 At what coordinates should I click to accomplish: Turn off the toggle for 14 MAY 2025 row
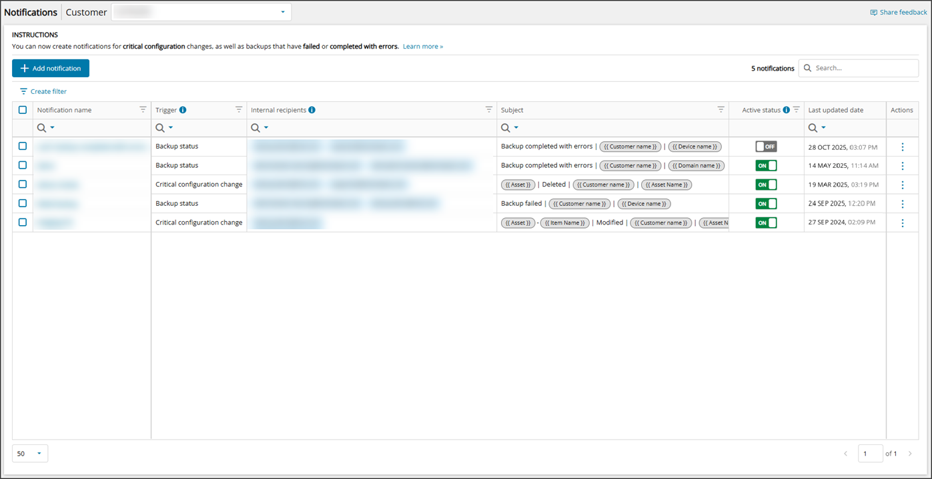pyautogui.click(x=766, y=166)
